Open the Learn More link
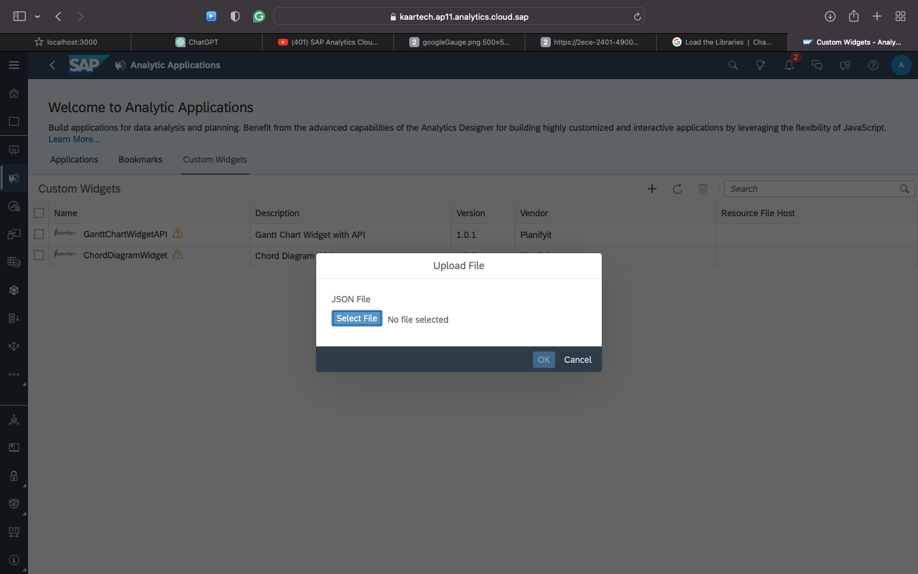 74,139
